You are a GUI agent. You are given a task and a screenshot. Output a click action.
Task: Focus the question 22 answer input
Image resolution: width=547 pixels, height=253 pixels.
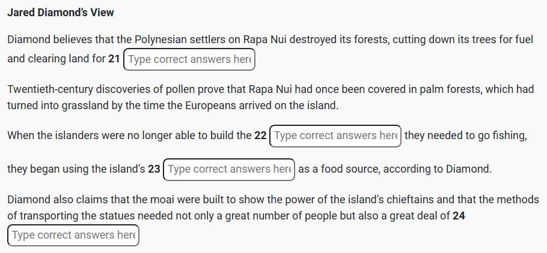(335, 136)
